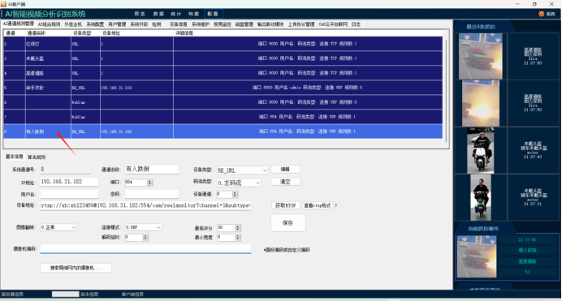Click the AI客户端 app icon in title bar
Screen dimensions: 562x301
click(3, 4)
